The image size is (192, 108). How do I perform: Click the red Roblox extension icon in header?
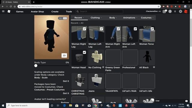[186, 11]
